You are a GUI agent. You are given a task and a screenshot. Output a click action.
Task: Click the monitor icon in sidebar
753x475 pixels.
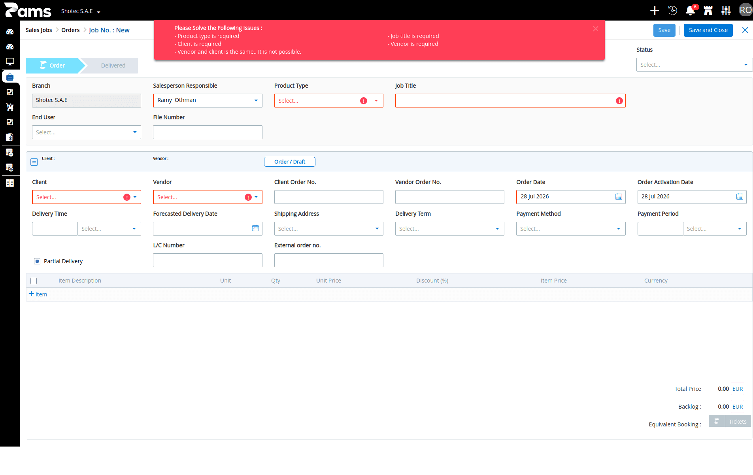[x=10, y=62]
